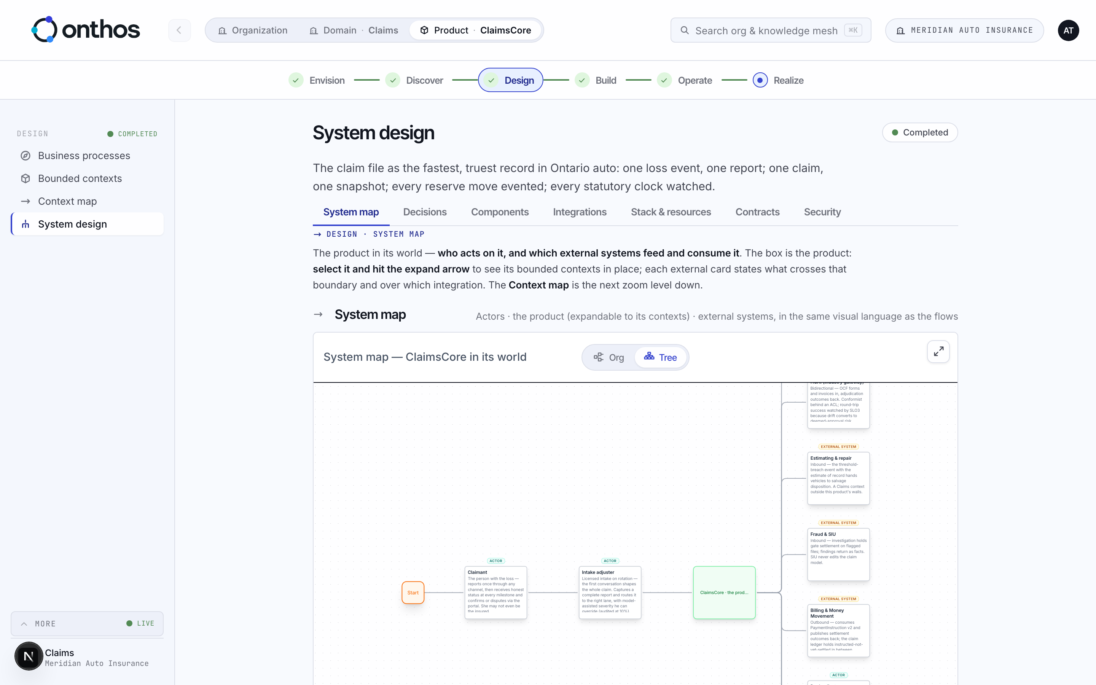Viewport: 1096px width, 685px height.
Task: Click the Start node in the map
Action: pyautogui.click(x=413, y=592)
